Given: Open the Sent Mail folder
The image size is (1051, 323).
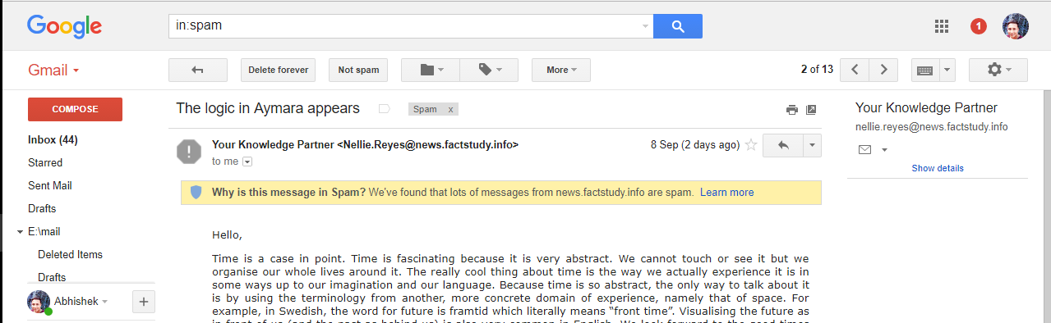Looking at the screenshot, I should (x=50, y=186).
